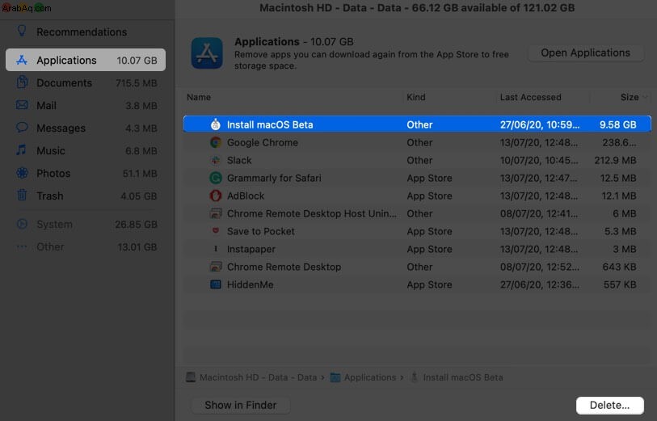Click the 10/07/20, 10:45 date cell
The height and width of the screenshot is (421, 657).
click(539, 160)
